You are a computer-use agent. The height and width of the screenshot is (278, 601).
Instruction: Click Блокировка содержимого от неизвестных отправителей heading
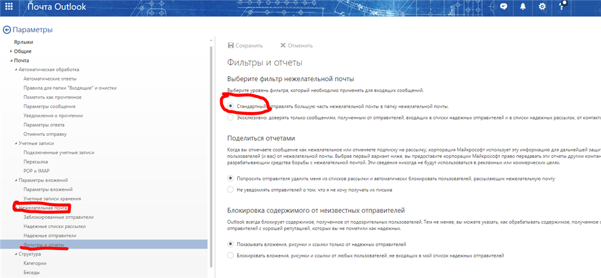316,211
